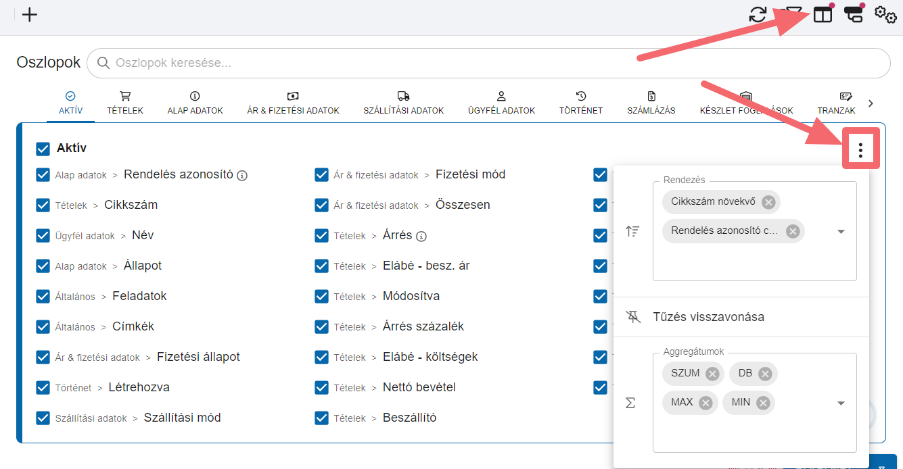Open the column layout icon
Image resolution: width=903 pixels, height=469 pixels.
(823, 15)
